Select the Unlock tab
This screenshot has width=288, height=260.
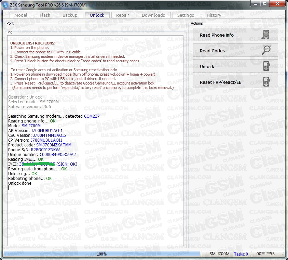tap(97, 15)
